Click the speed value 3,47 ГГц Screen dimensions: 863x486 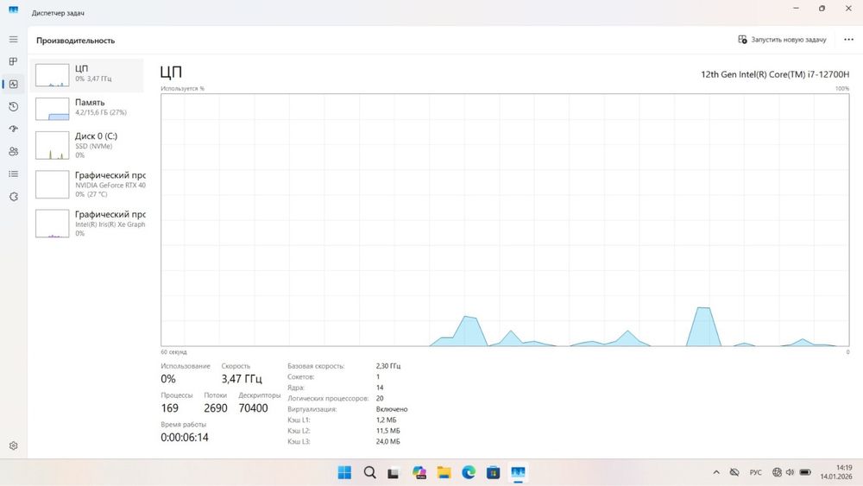[242, 379]
